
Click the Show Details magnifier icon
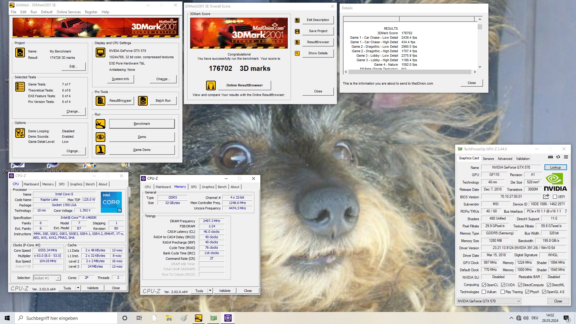click(297, 53)
